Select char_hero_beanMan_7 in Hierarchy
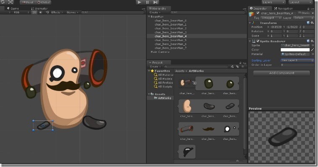This screenshot has width=318, height=167. (170, 48)
